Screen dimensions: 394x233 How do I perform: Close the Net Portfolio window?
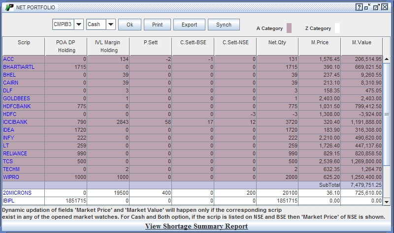point(385,7)
